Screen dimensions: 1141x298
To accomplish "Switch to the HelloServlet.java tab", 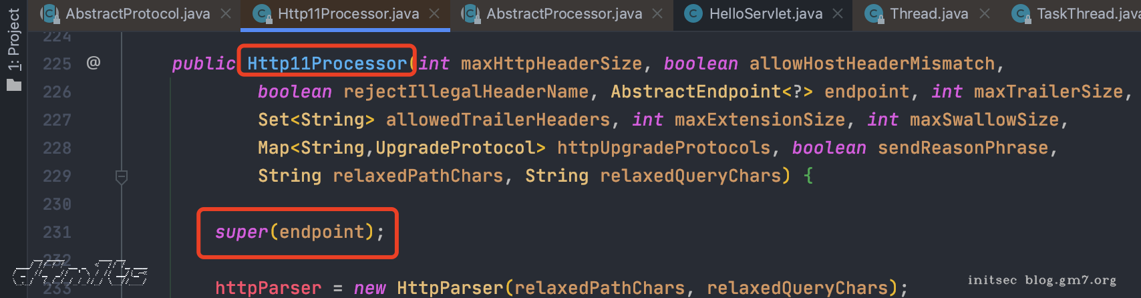I will coord(766,13).
